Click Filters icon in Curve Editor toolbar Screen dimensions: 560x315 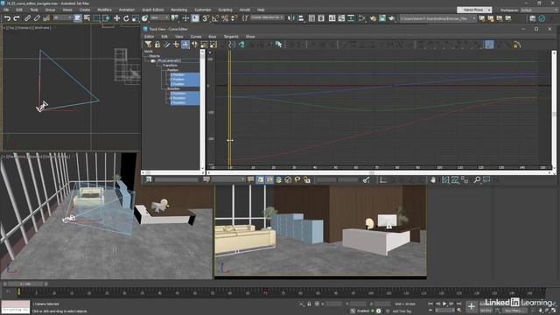[x=148, y=45]
